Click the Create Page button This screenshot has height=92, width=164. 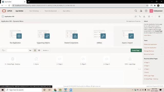[136, 50]
